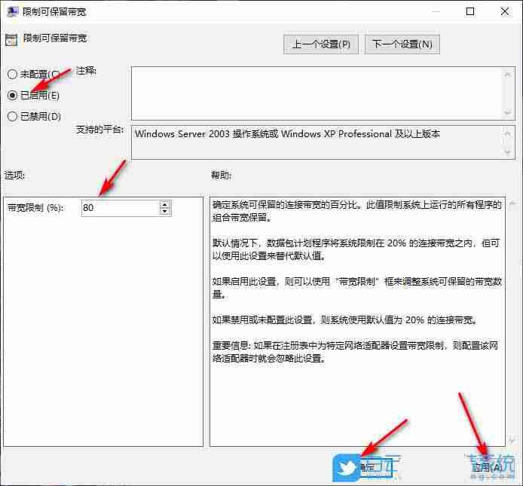Go to next setting 下一个设置(N)
The image size is (523, 486).
pyautogui.click(x=402, y=44)
